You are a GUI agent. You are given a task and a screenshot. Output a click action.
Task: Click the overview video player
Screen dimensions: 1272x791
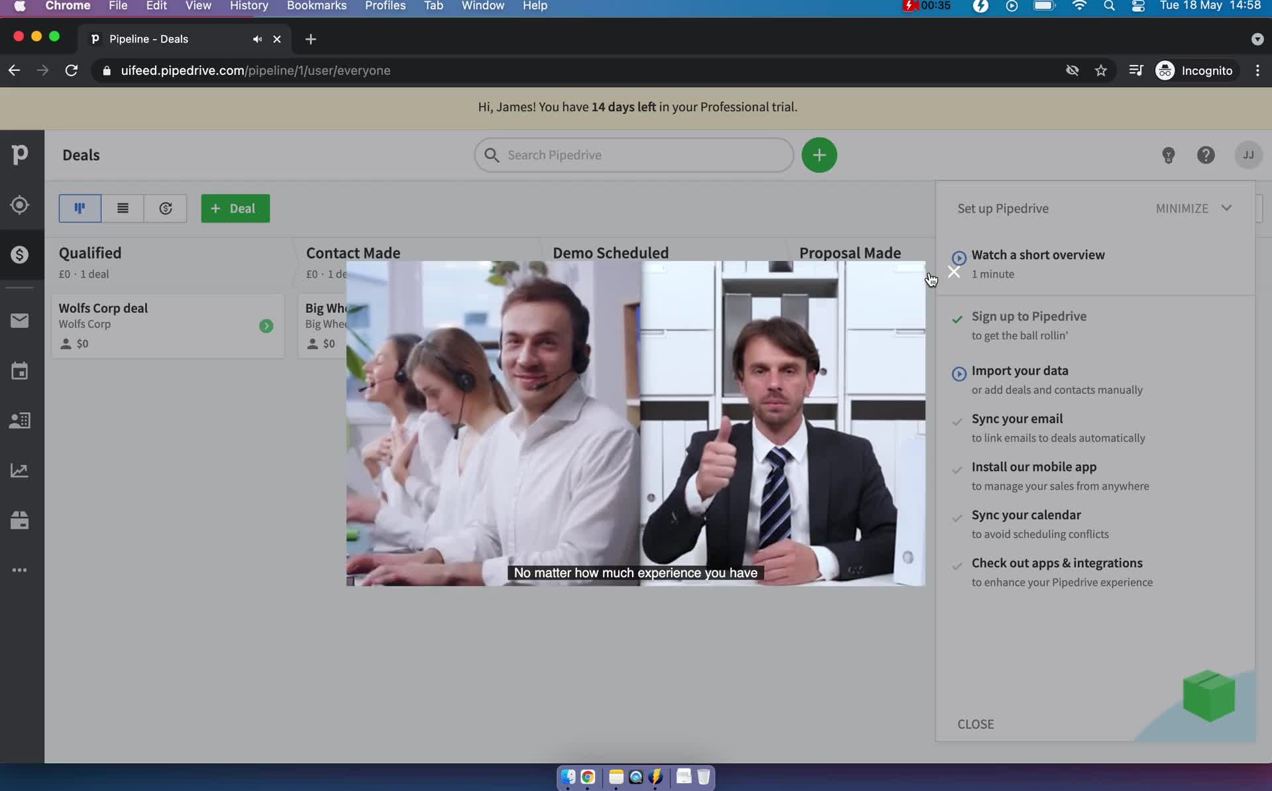coord(635,423)
